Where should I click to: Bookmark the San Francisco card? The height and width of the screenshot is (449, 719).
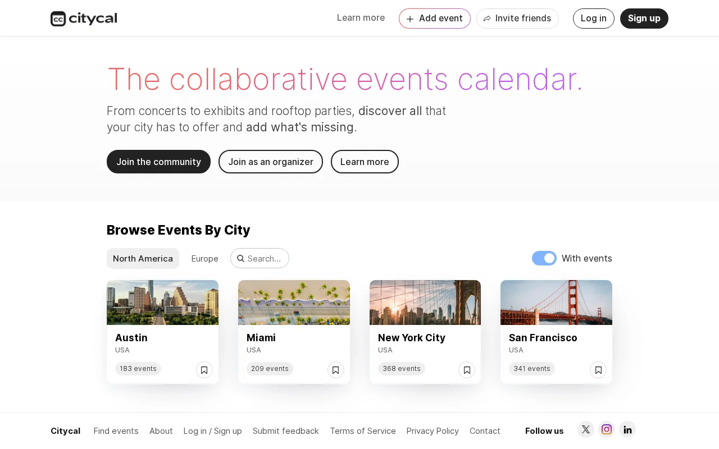(x=598, y=370)
